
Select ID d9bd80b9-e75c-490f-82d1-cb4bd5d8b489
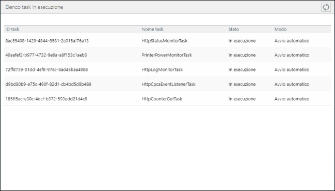49,84
